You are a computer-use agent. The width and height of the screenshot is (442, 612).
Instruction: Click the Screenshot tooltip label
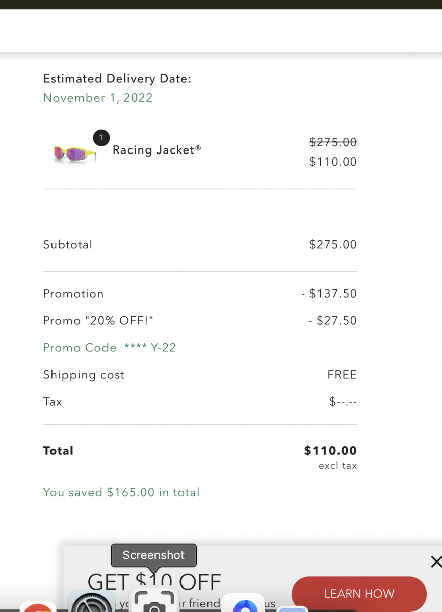153,555
